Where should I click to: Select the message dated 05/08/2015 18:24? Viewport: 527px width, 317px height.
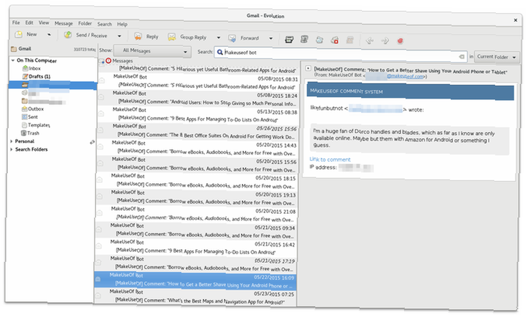pyautogui.click(x=198, y=98)
